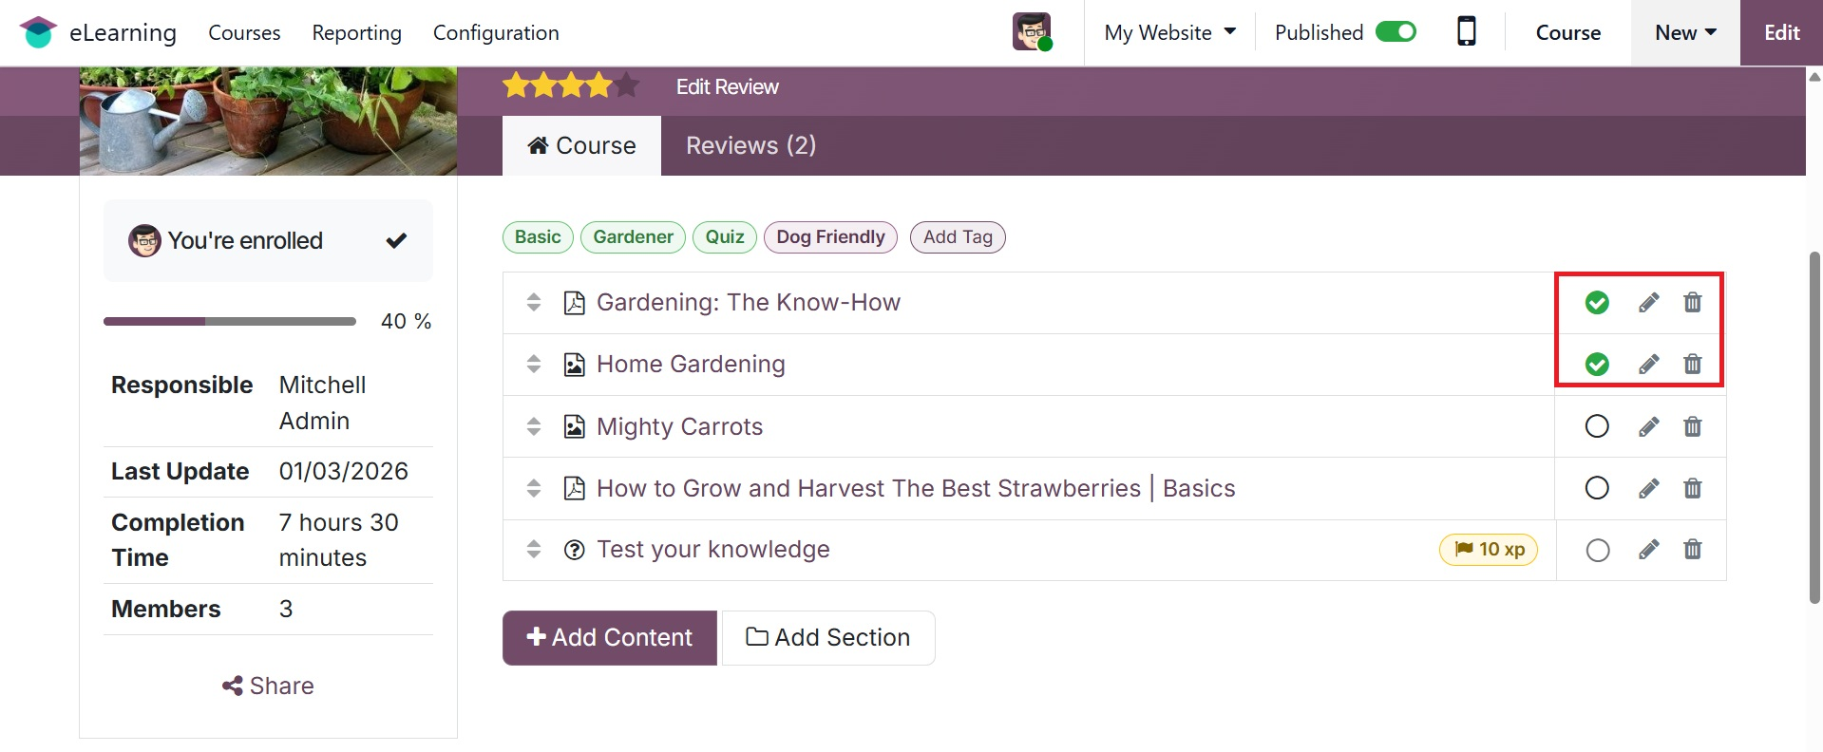The height and width of the screenshot is (752, 1823).
Task: Click the trash icon for Test your knowledge
Action: coord(1692,550)
